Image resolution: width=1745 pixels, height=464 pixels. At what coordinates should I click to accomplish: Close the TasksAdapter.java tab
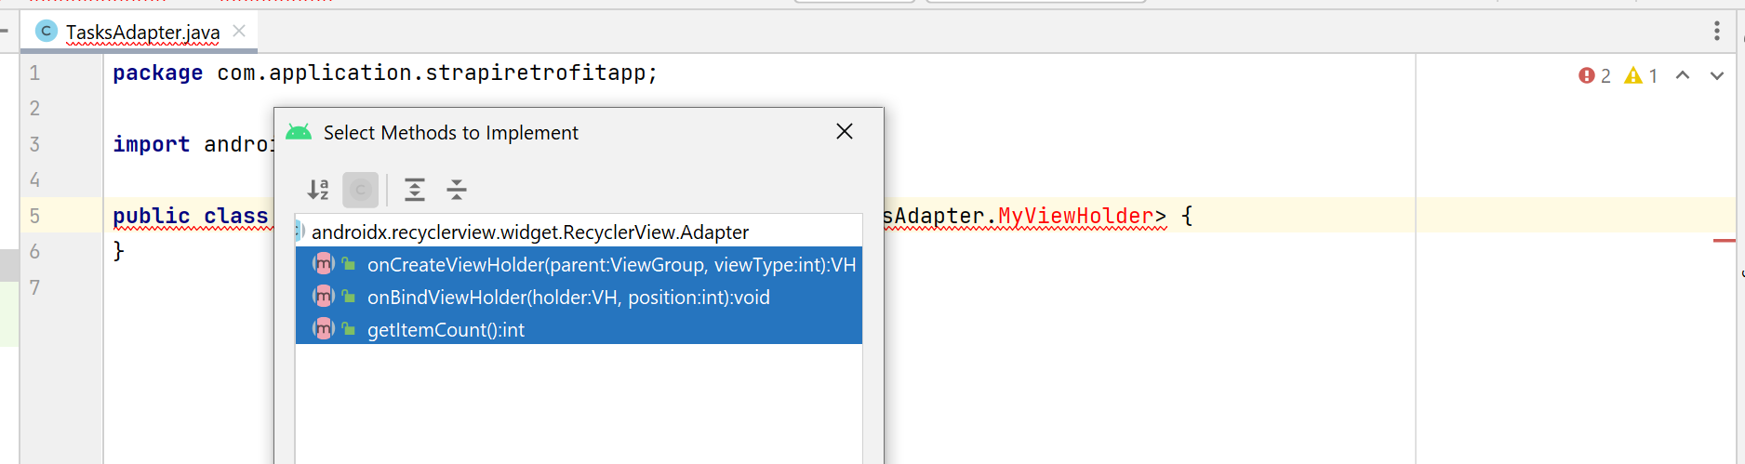pyautogui.click(x=239, y=31)
